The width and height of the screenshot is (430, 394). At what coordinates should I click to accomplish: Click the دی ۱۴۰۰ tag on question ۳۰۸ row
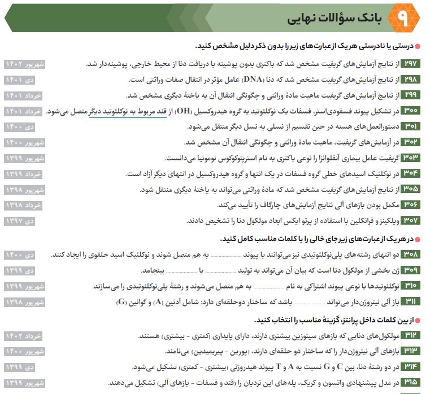click(19, 255)
